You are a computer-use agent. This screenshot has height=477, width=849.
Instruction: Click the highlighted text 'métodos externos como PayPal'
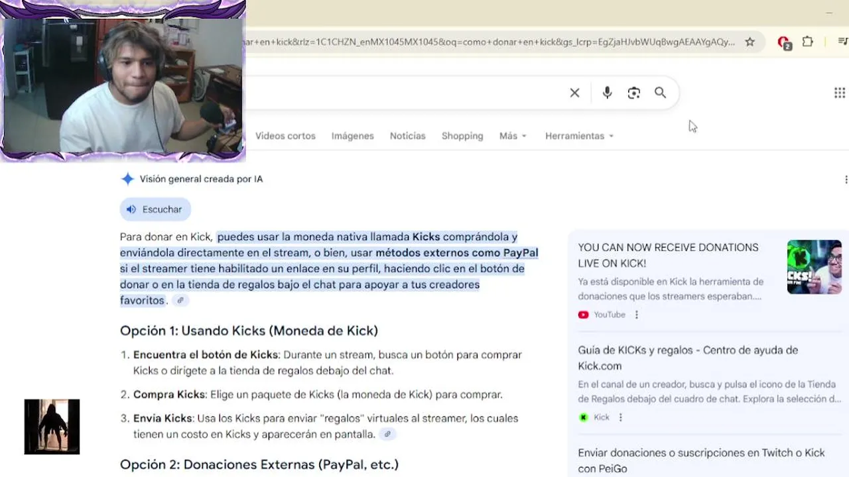(x=456, y=252)
